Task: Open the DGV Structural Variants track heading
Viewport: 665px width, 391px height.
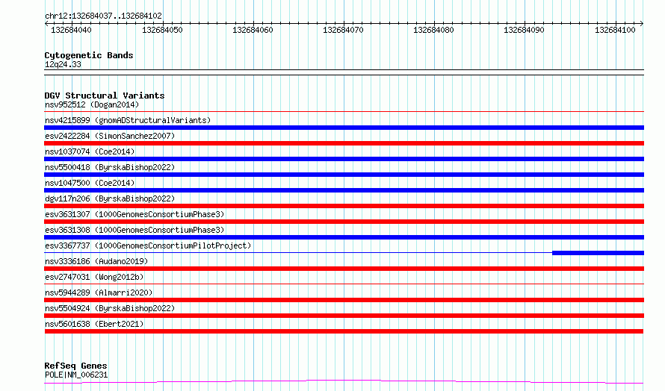Action: point(105,96)
